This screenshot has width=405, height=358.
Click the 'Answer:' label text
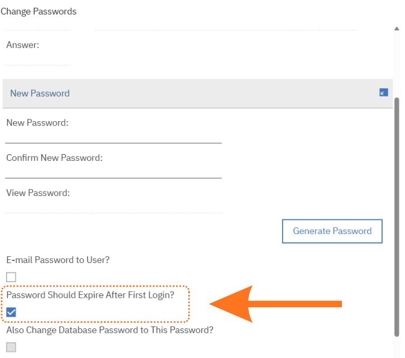click(23, 45)
